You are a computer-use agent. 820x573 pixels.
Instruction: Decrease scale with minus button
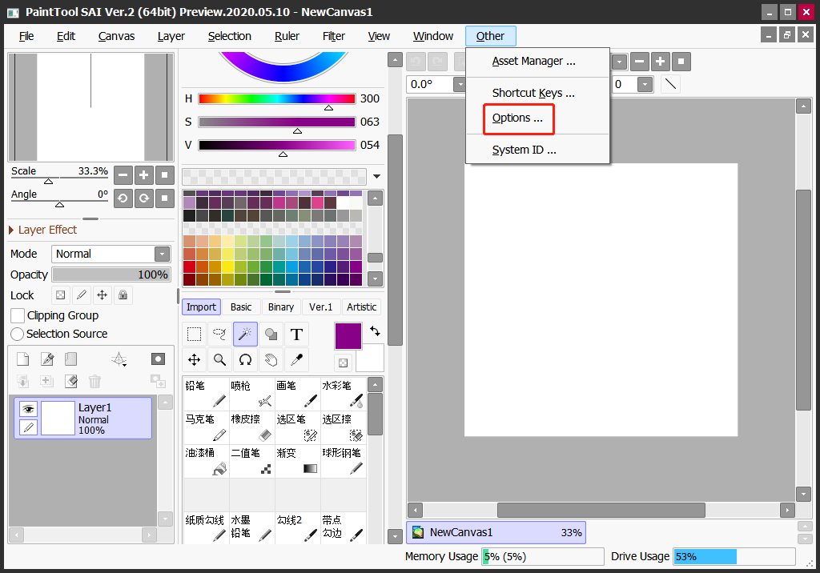click(x=123, y=174)
